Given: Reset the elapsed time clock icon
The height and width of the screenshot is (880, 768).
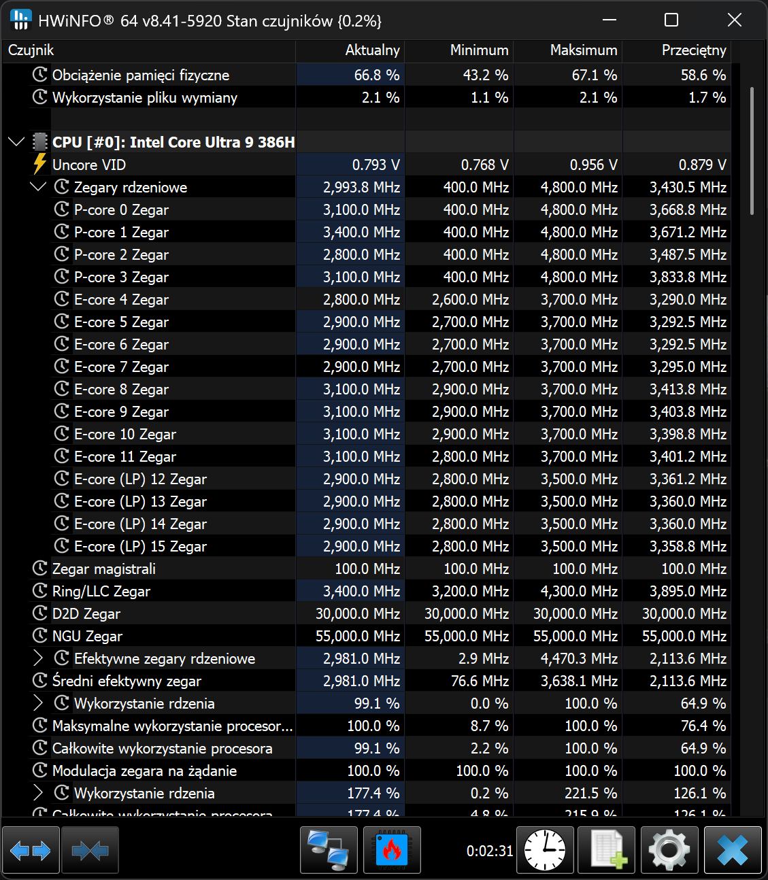Looking at the screenshot, I should [545, 850].
